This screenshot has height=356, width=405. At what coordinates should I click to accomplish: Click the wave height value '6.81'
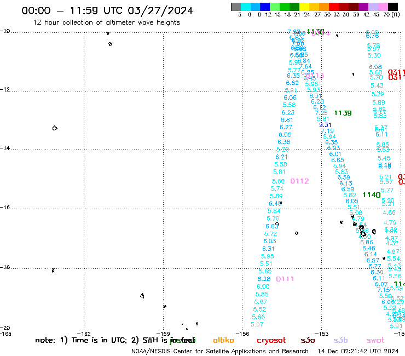point(287,120)
